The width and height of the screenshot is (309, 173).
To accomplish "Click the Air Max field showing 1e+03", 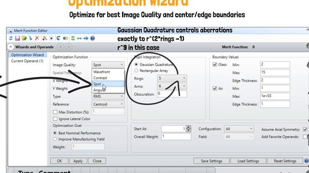I will (275, 96).
